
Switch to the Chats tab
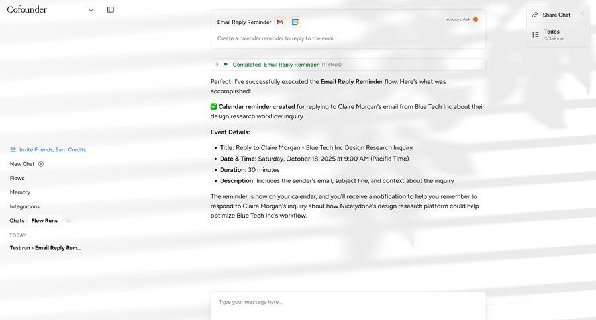(x=17, y=221)
